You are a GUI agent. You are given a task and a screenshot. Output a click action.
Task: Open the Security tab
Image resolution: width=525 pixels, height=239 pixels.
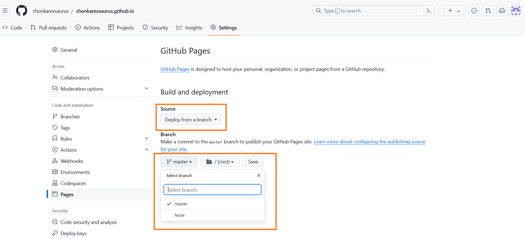(x=155, y=28)
